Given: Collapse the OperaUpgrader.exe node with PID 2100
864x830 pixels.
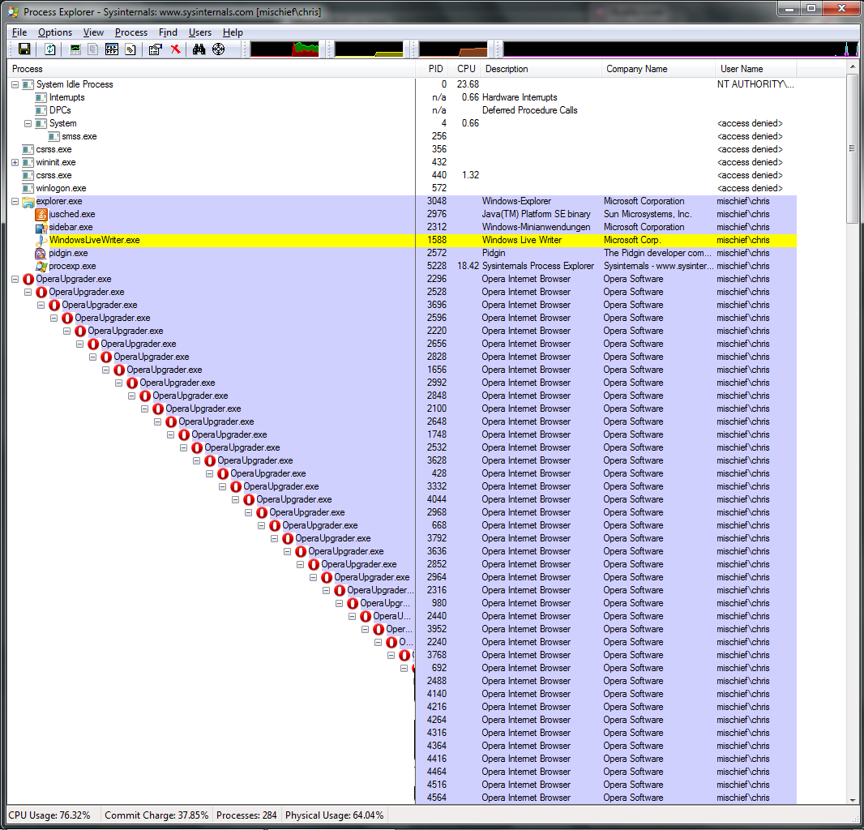Looking at the screenshot, I should point(144,409).
